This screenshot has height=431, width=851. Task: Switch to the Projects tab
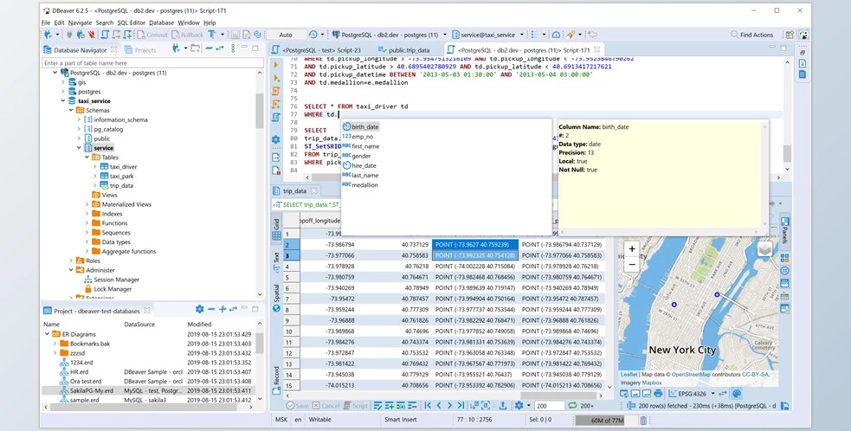click(x=140, y=50)
